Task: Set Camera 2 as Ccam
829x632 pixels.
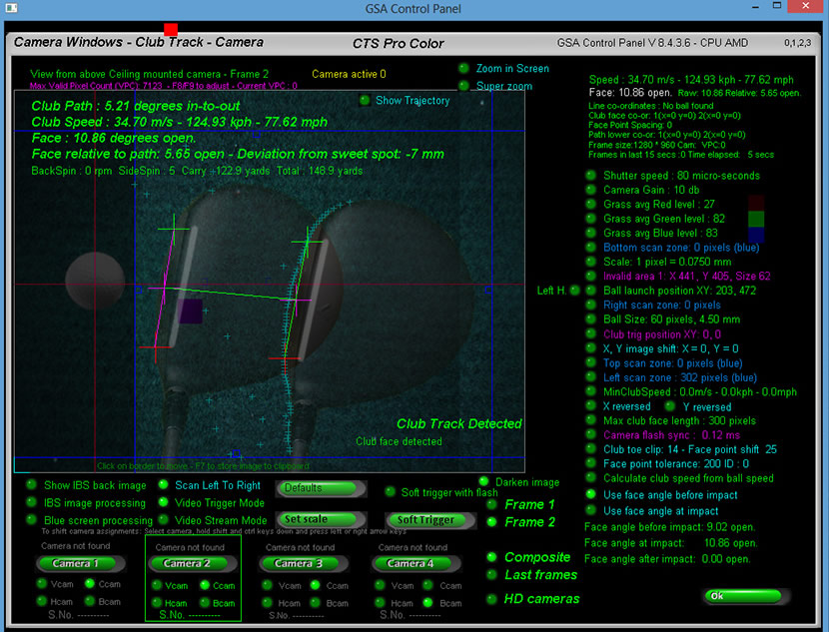Action: pyautogui.click(x=205, y=585)
